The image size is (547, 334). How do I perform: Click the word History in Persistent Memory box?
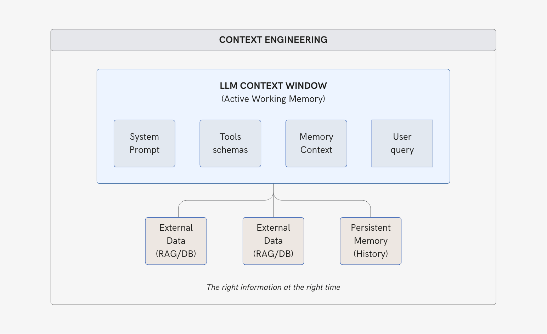(x=371, y=254)
